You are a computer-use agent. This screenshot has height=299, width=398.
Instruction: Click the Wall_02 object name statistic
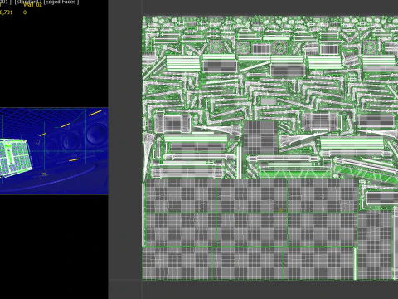tap(32, 5)
